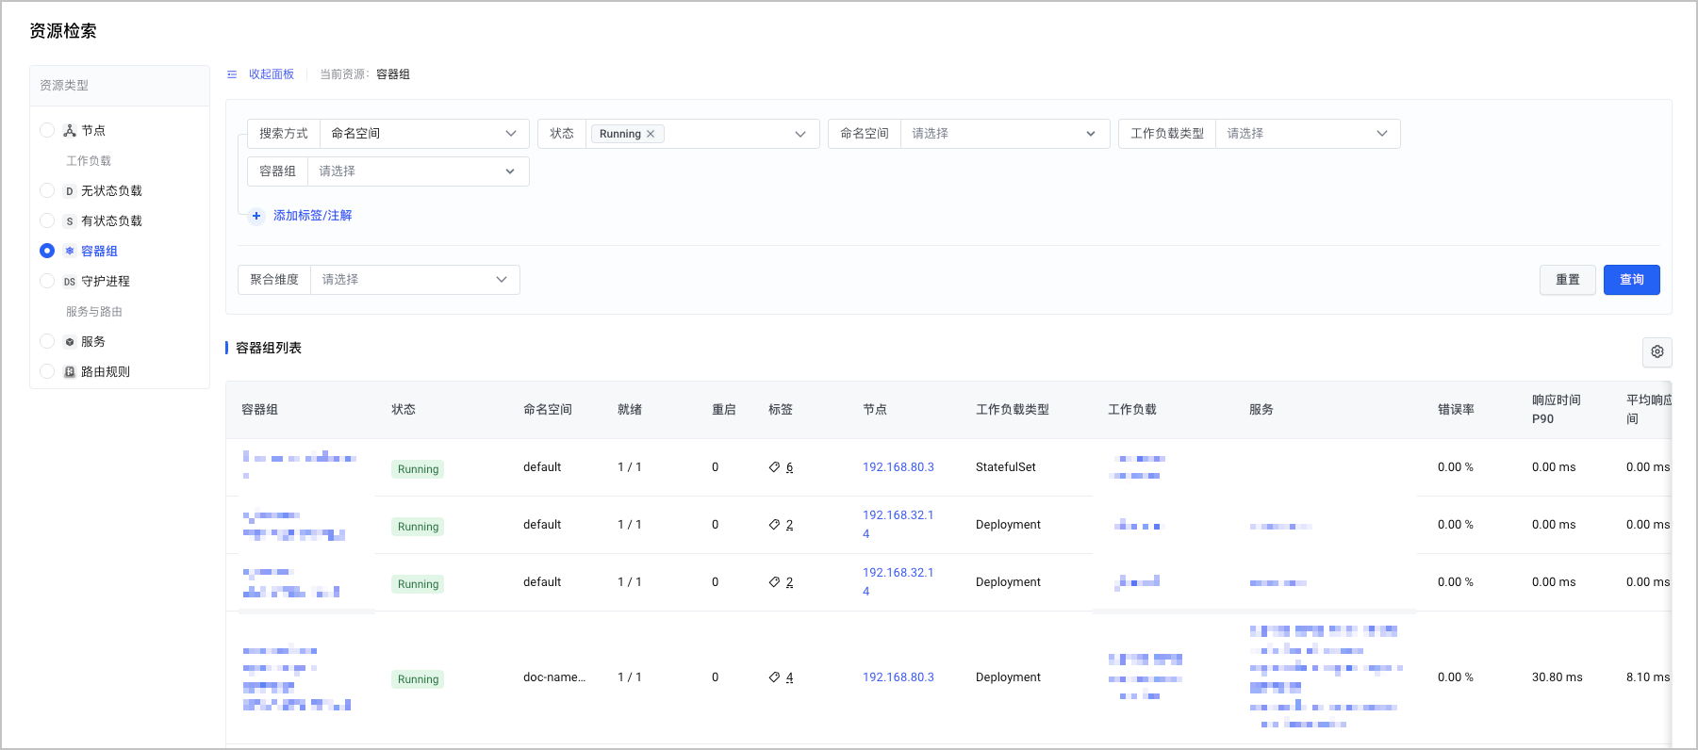Click the 容器组列表 section title
The image size is (1698, 750).
point(269,349)
